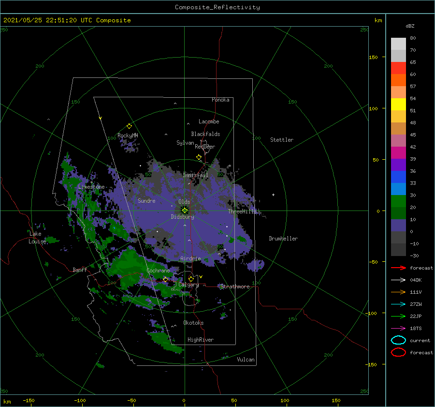
Task: Click the 54 dBZ yellow color swatch
Action: pyautogui.click(x=398, y=104)
